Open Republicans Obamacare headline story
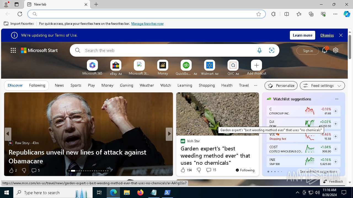Screen dimensions: 353x198 click(x=77, y=156)
